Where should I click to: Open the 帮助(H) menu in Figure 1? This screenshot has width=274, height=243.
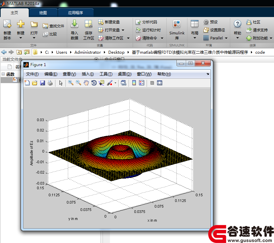pos(164,74)
